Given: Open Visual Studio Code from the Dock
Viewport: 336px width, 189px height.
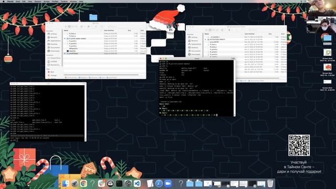Looking at the screenshot, I should (x=137, y=184).
